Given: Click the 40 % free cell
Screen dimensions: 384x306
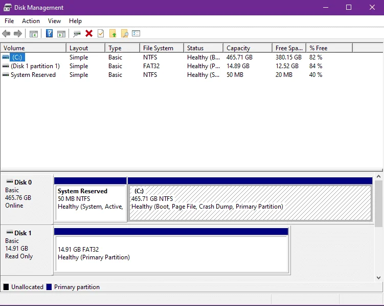Looking at the screenshot, I should point(315,75).
